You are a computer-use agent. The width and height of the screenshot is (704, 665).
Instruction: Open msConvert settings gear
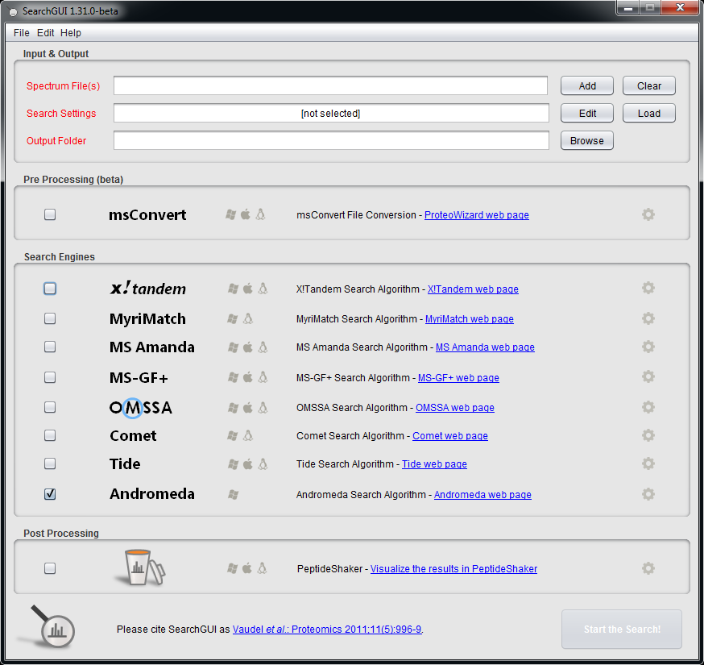pos(648,214)
